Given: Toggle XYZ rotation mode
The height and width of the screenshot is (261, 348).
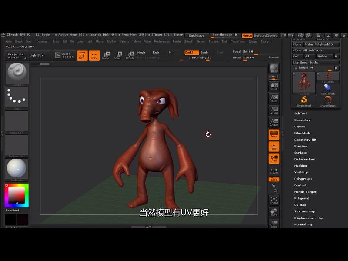Looking at the screenshot, I should coord(274,179).
